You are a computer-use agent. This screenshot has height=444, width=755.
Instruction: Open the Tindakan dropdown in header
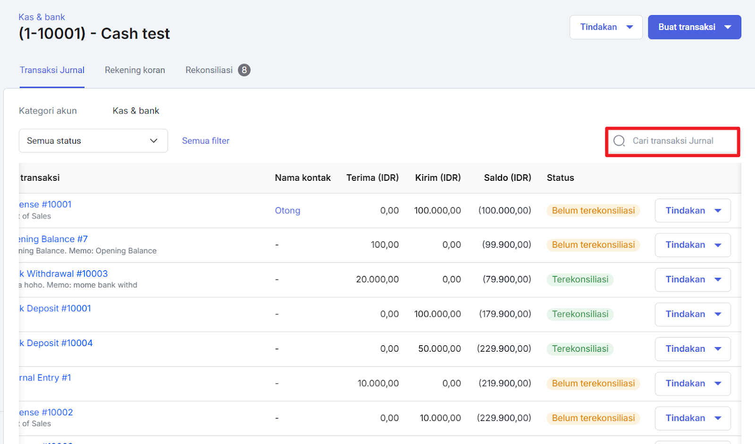(x=606, y=27)
